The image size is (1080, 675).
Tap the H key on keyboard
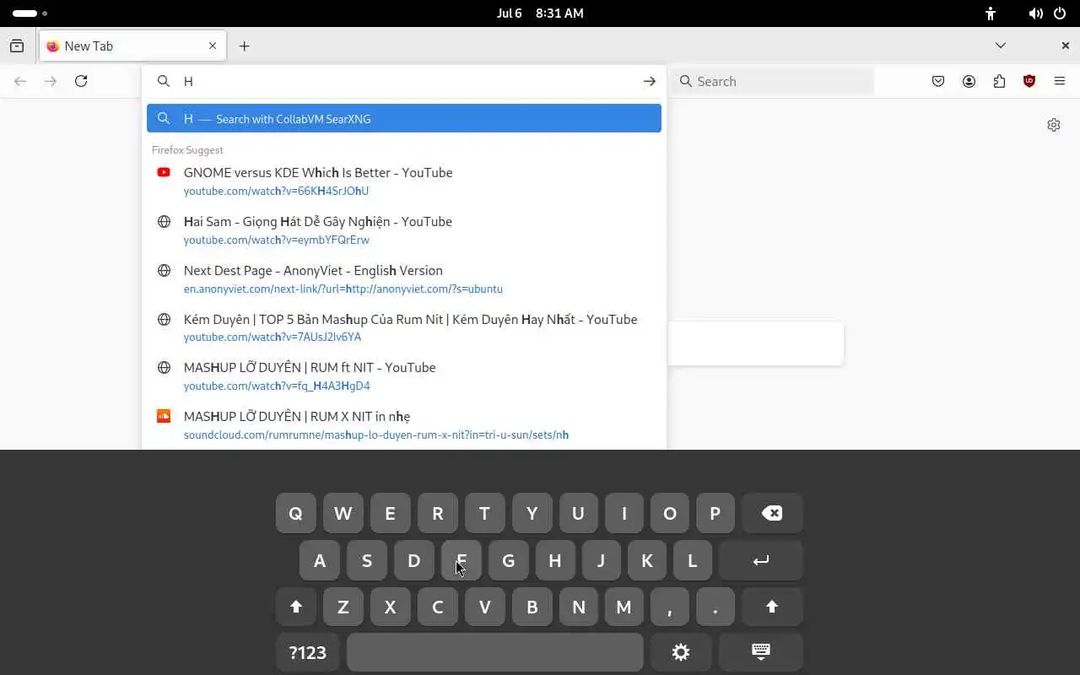[x=554, y=560]
